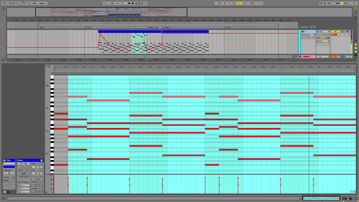Open the metronome settings dropdown arrow
359x202 pixels.
pos(38,3)
